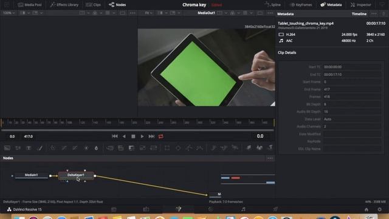Image resolution: width=389 pixels, height=219 pixels.
Task: Open the Spline editor panel
Action: [x=273, y=5]
